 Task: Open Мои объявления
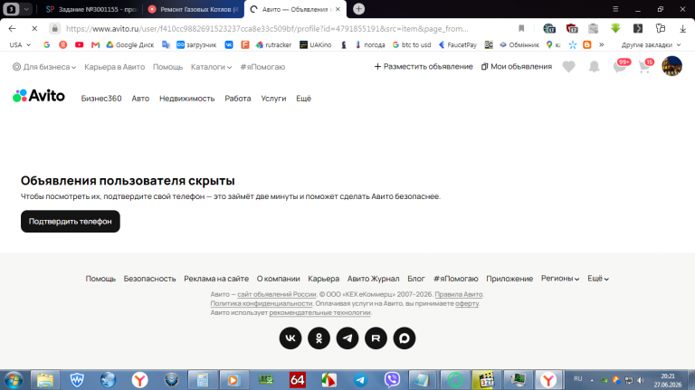tap(517, 66)
